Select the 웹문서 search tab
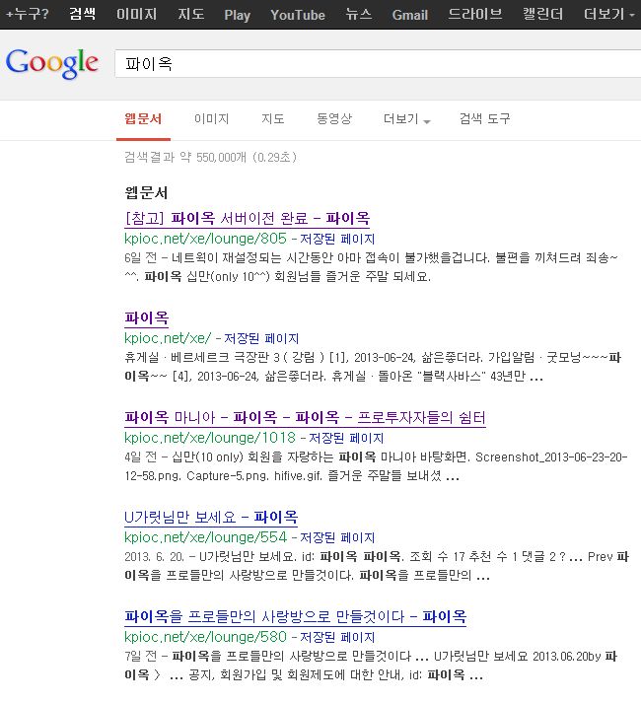Image resolution: width=641 pixels, height=703 pixels. [x=143, y=119]
